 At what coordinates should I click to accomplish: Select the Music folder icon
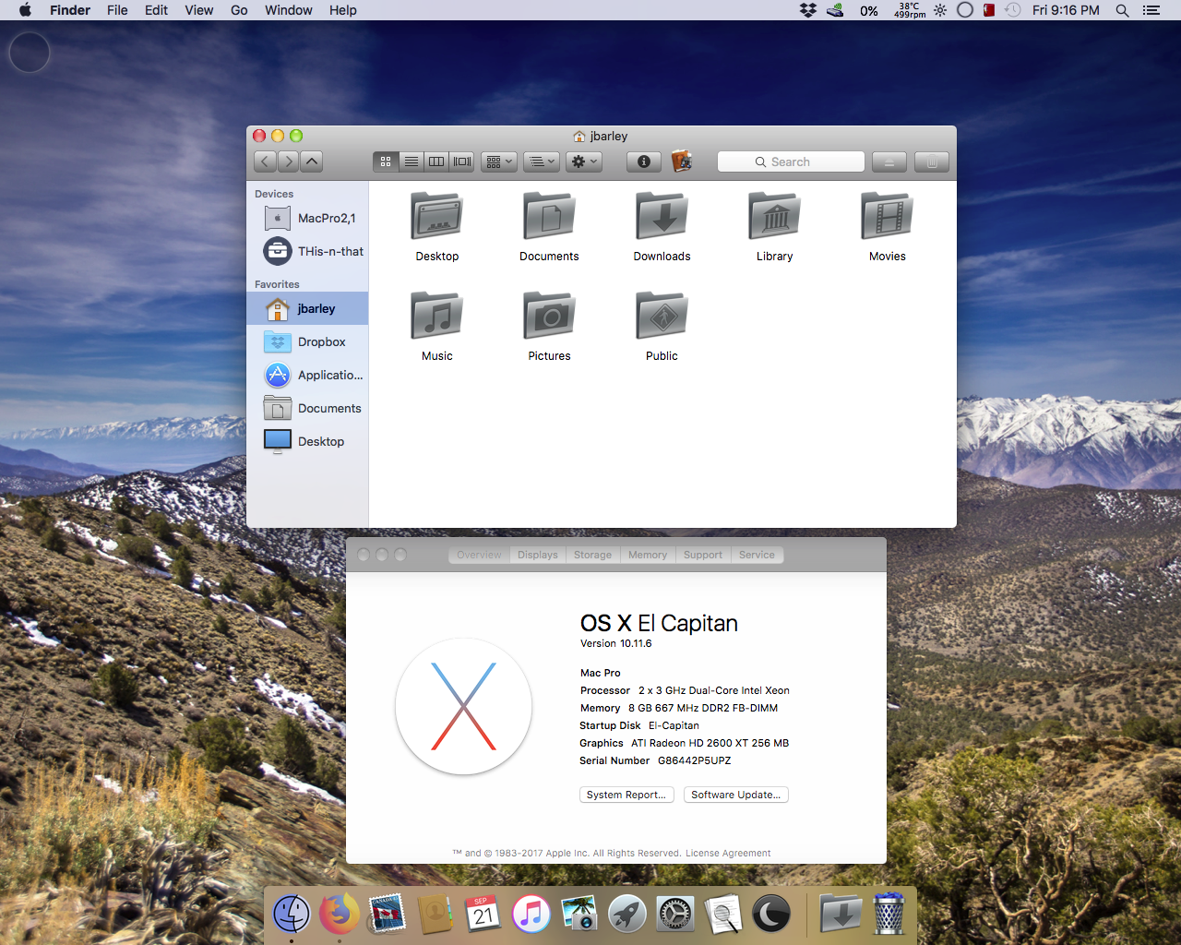pos(437,317)
